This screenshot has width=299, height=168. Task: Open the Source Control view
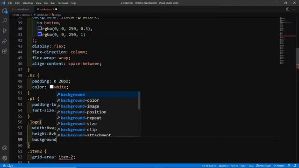(x=5, y=31)
